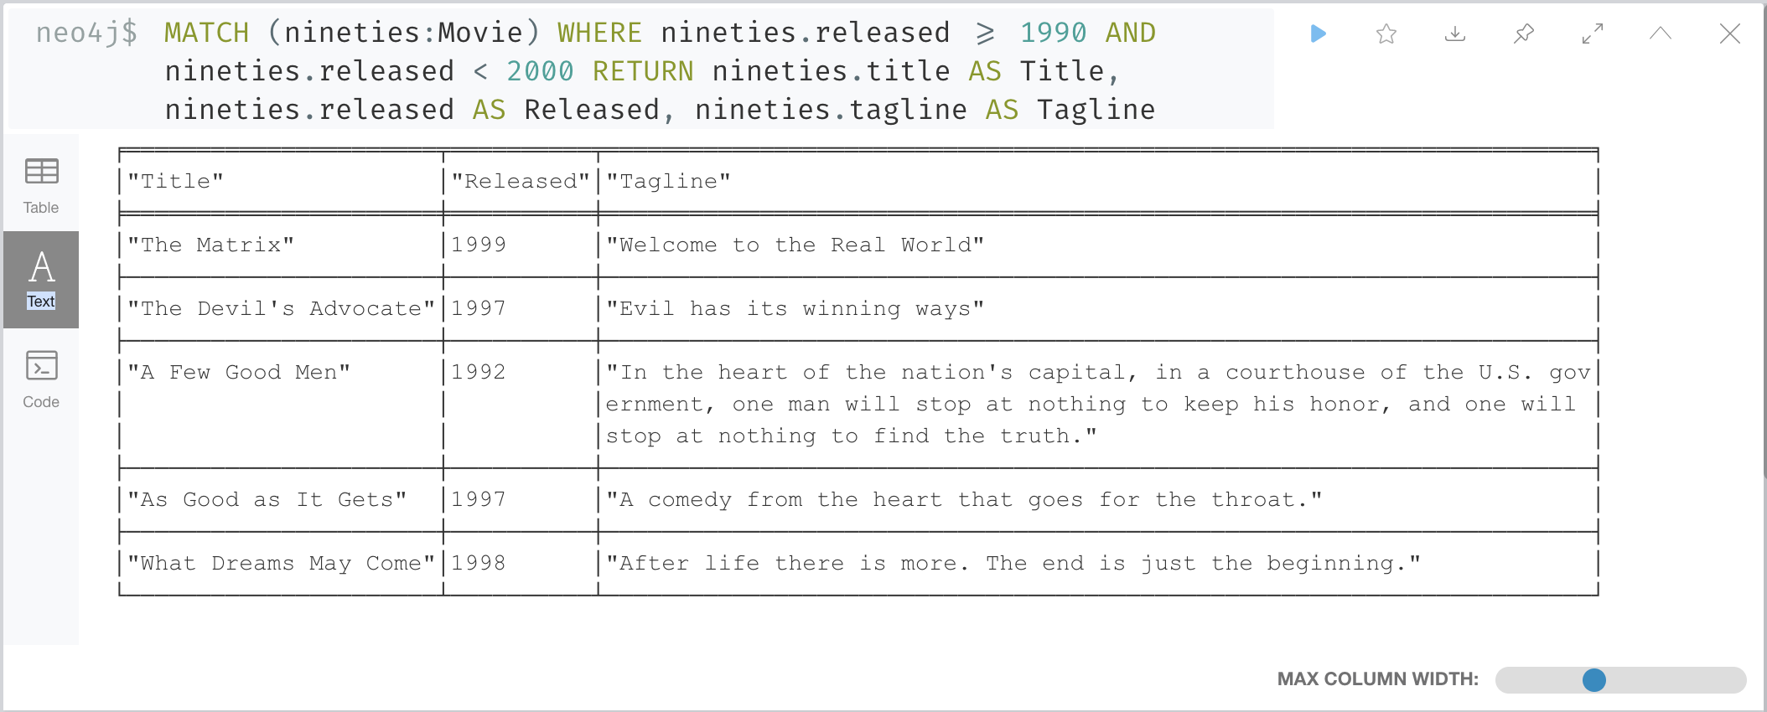Collapse the result frame with chevron
This screenshot has width=1767, height=712.
point(1661,34)
